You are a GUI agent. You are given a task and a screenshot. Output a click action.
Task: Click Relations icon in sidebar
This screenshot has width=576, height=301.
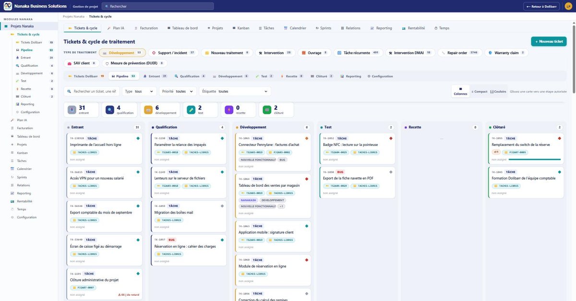pos(12,185)
